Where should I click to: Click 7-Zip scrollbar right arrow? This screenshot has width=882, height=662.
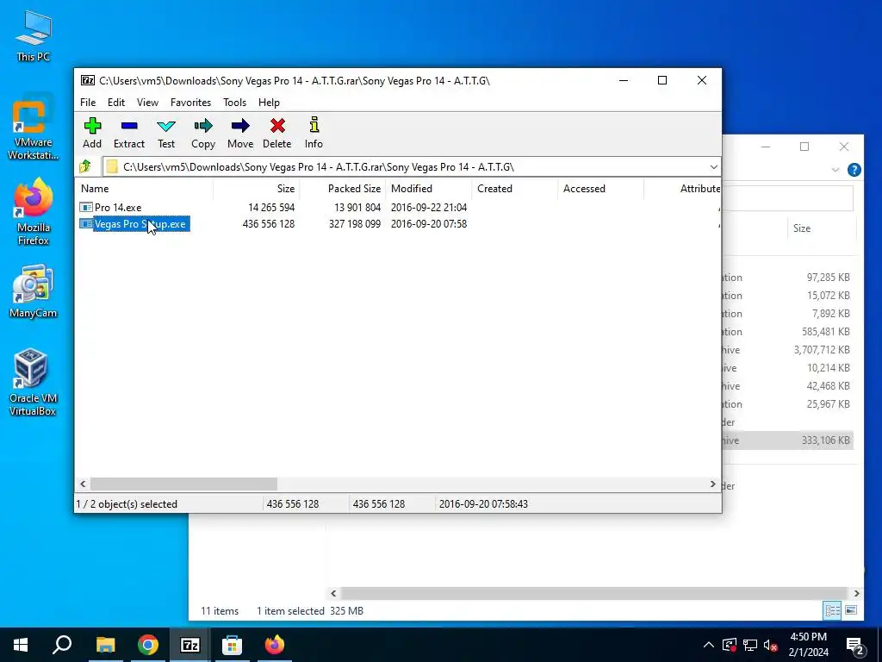click(x=712, y=484)
